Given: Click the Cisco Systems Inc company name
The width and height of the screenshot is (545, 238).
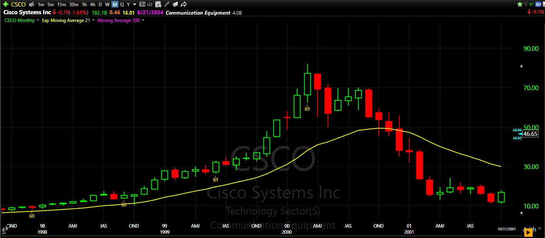Looking at the screenshot, I should coord(27,12).
